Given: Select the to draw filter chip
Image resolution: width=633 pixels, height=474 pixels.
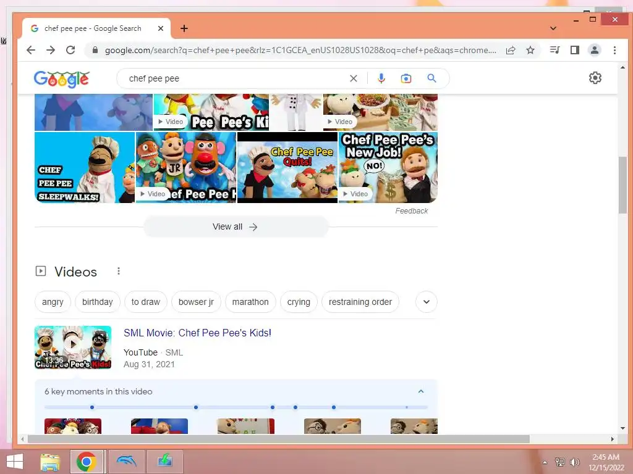Looking at the screenshot, I should click(146, 302).
